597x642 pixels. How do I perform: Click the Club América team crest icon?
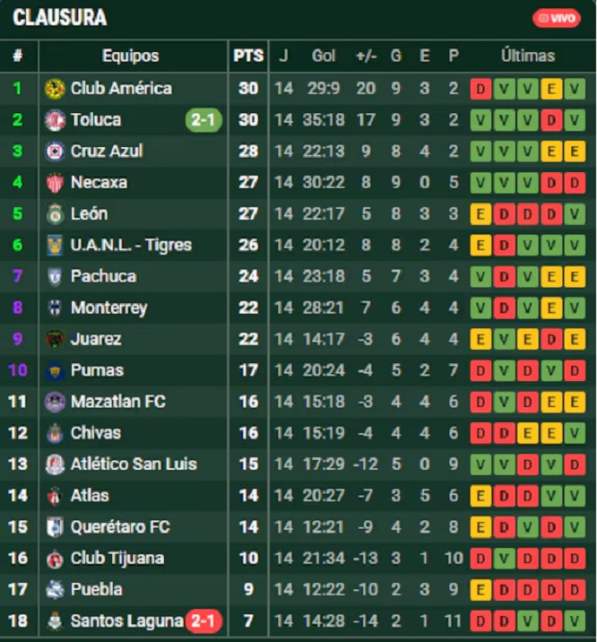55,89
